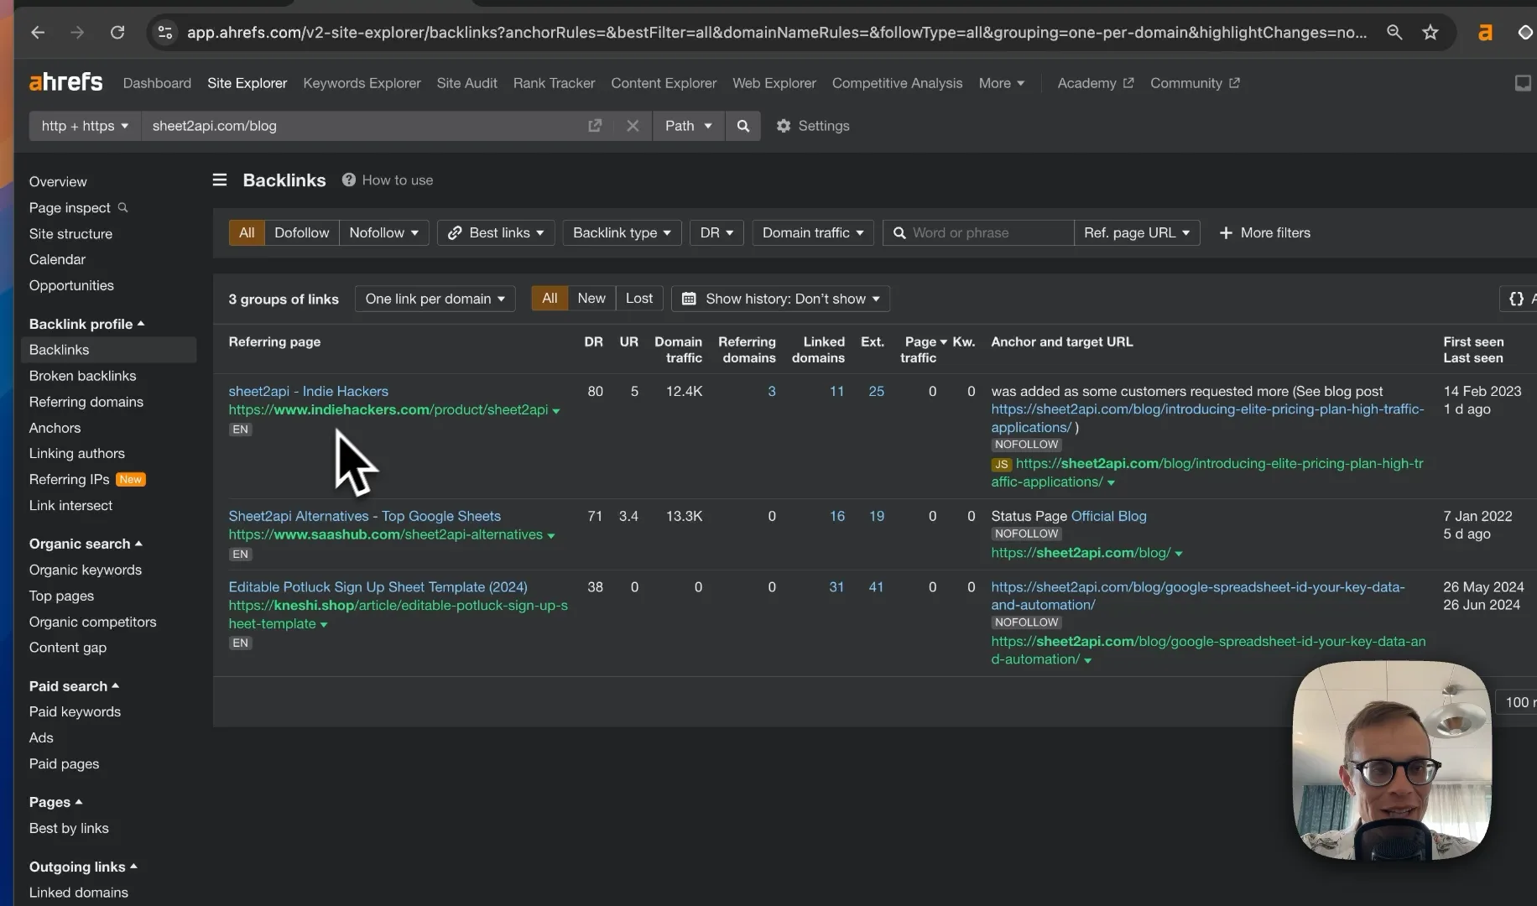Open the sheet2api.com/blog URL in a new tab via the icon

click(x=595, y=126)
